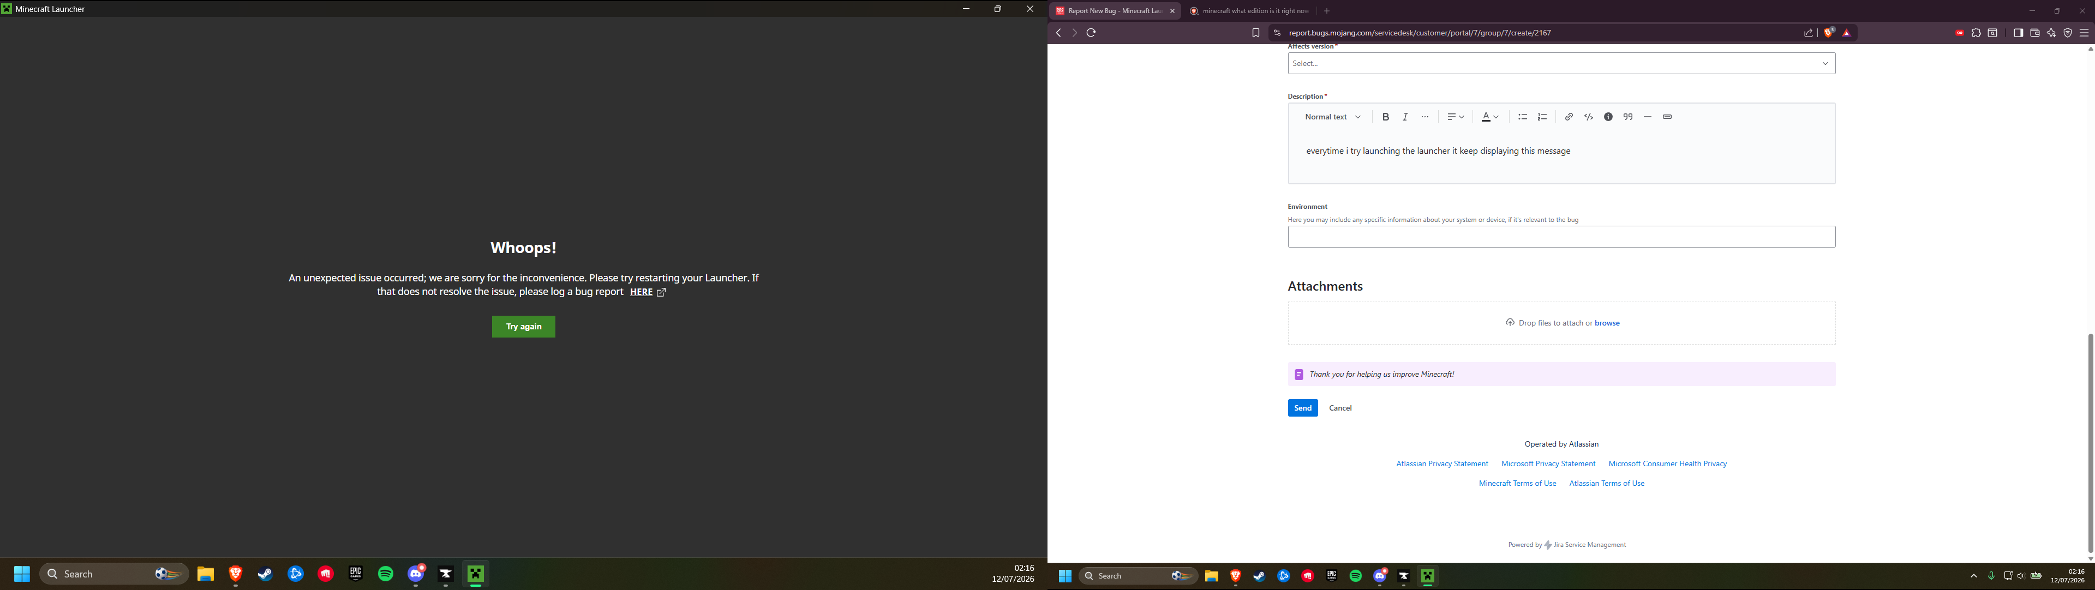Viewport: 2095px width, 590px height.
Task: Toggle bold formatting in description editor
Action: pyautogui.click(x=1386, y=117)
